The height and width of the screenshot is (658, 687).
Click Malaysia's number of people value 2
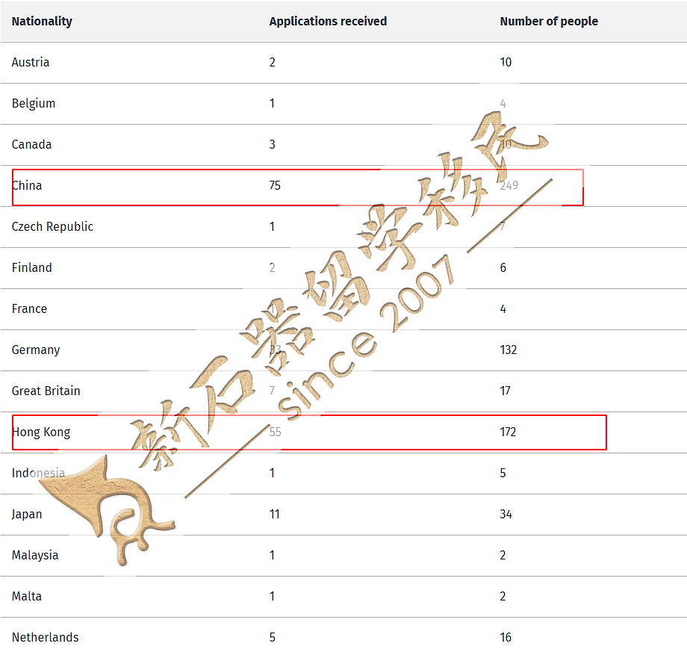[x=503, y=556]
